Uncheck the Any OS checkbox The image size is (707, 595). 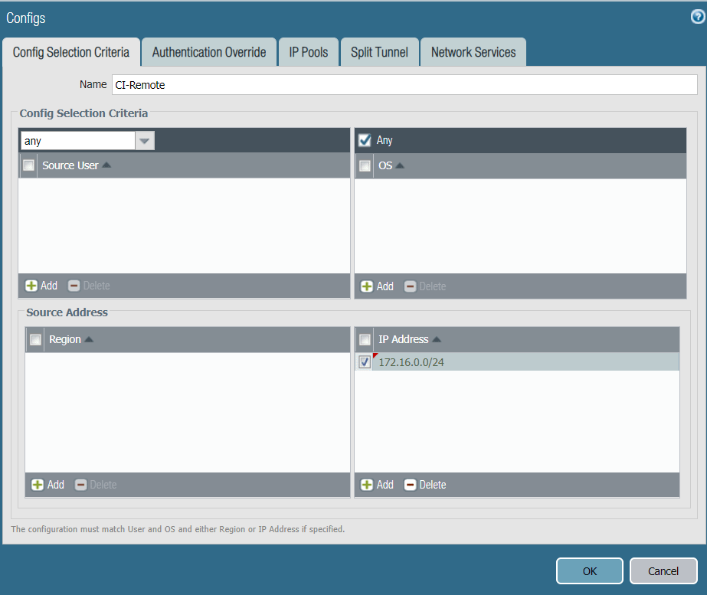365,140
